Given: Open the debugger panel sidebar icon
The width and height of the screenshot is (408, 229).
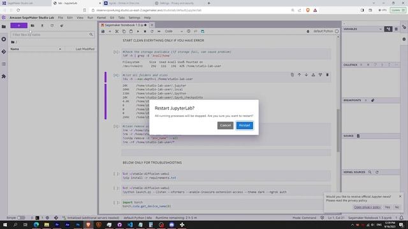Looking at the screenshot, I should 404,39.
